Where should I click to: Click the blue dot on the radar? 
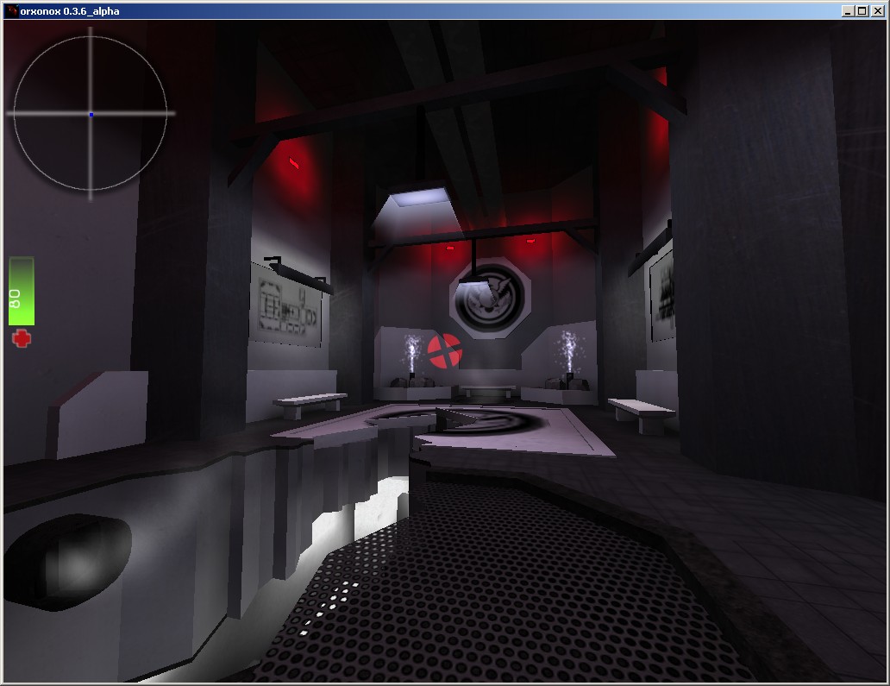(x=91, y=115)
